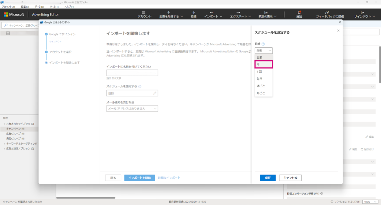Click the tree view icon under the search box

pos(8,33)
